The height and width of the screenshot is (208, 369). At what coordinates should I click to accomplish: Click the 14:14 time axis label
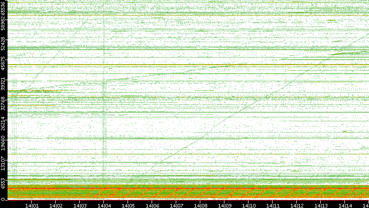pos(345,205)
